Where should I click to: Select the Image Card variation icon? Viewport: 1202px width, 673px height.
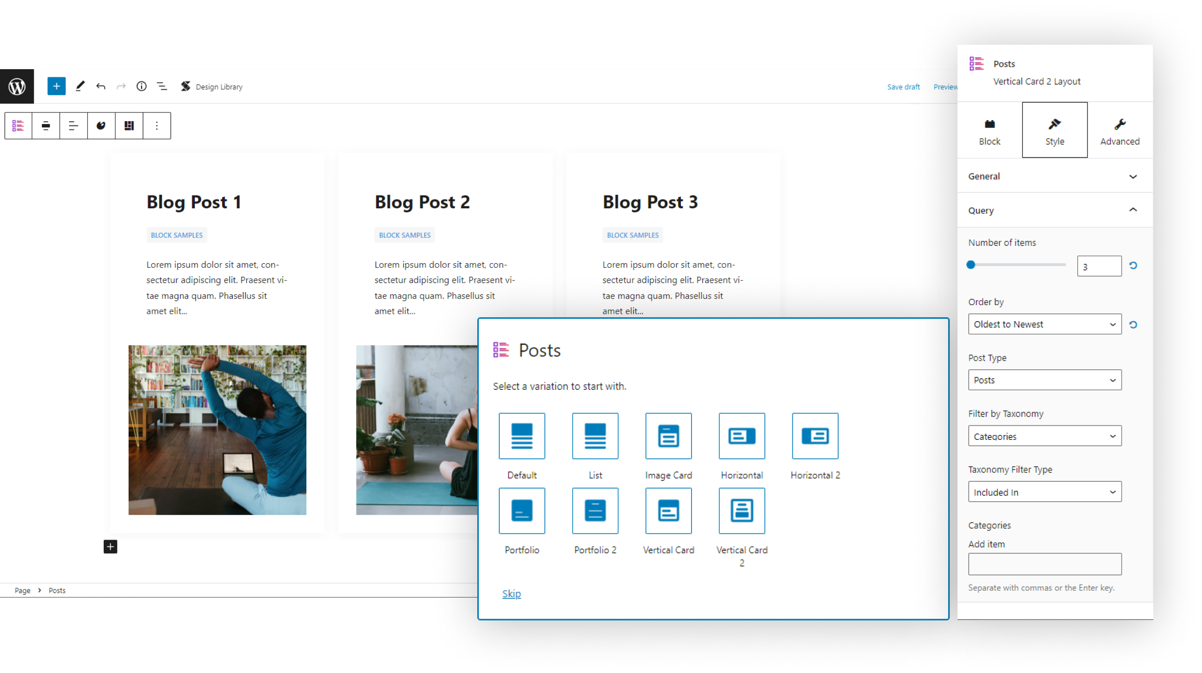pos(668,436)
